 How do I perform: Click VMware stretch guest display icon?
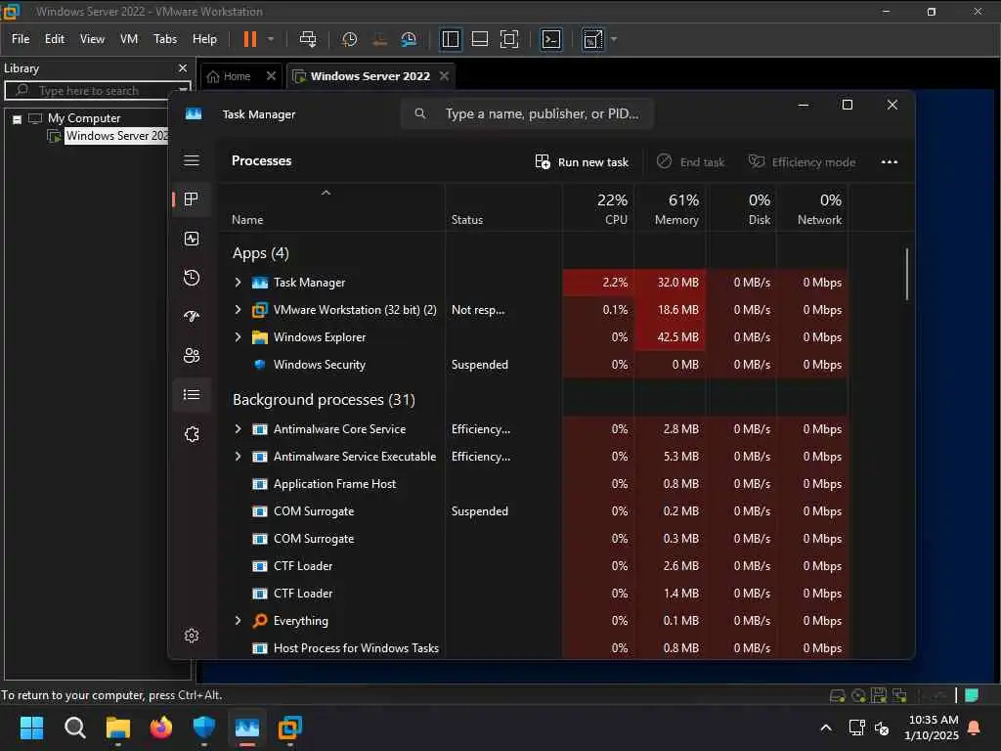pos(592,39)
